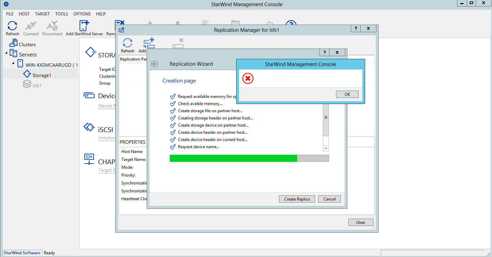
Task: Click the Servers node icon
Action: pos(13,53)
